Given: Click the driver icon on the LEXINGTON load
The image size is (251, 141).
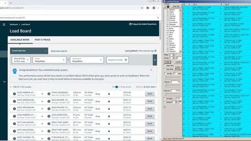Looking at the screenshot, I should (x=109, y=116).
